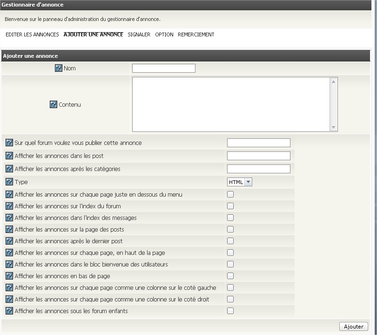Check 'Afficher les annonces après le dernier post'
Screen dimensions: 377x335
[230, 241]
